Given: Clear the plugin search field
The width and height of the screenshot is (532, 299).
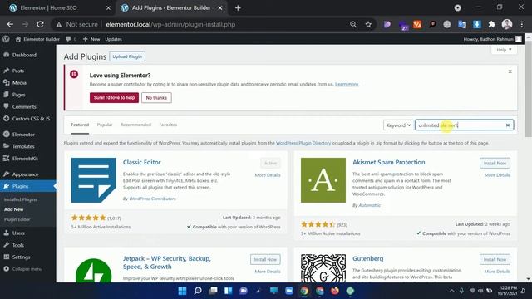Looking at the screenshot, I should 508,125.
